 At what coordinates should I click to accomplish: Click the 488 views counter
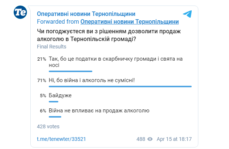(x=141, y=139)
